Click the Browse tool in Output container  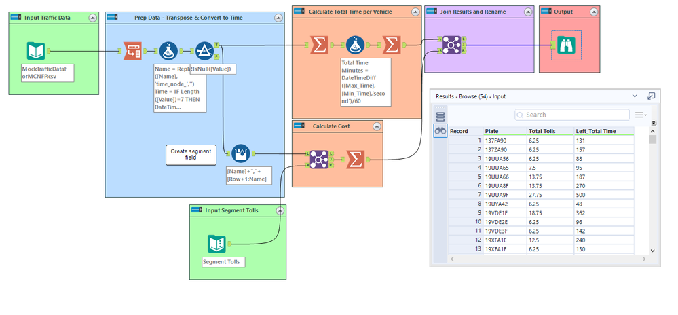[x=566, y=45]
